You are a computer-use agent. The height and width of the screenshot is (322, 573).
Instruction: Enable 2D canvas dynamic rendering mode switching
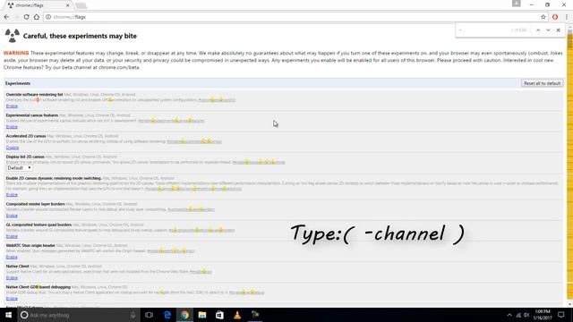point(12,195)
